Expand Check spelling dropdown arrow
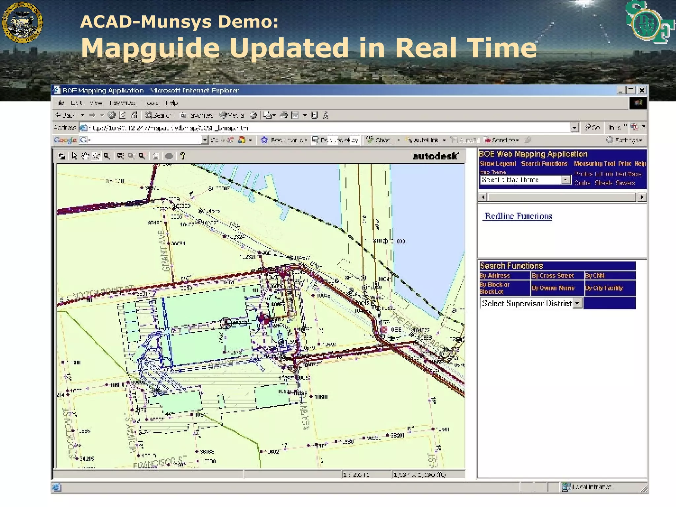Image resolution: width=676 pixels, height=507 pixels. point(398,140)
